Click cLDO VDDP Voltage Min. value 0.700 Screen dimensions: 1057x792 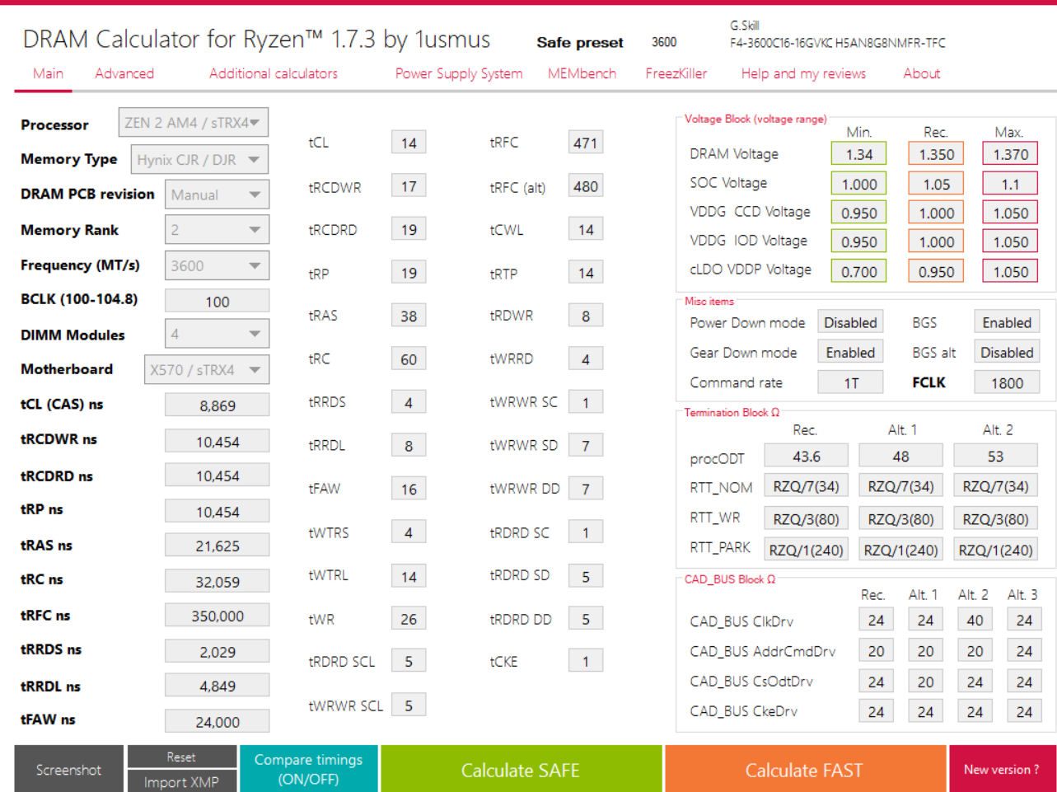[858, 271]
